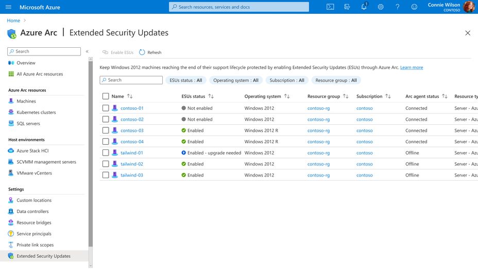Image resolution: width=478 pixels, height=269 pixels.
Task: Click the Home breadcrumb link
Action: point(13,21)
